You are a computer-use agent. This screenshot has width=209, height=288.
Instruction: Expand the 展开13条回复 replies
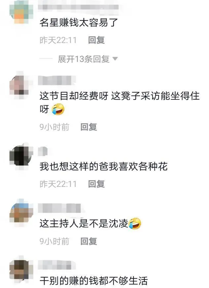tap(84, 59)
